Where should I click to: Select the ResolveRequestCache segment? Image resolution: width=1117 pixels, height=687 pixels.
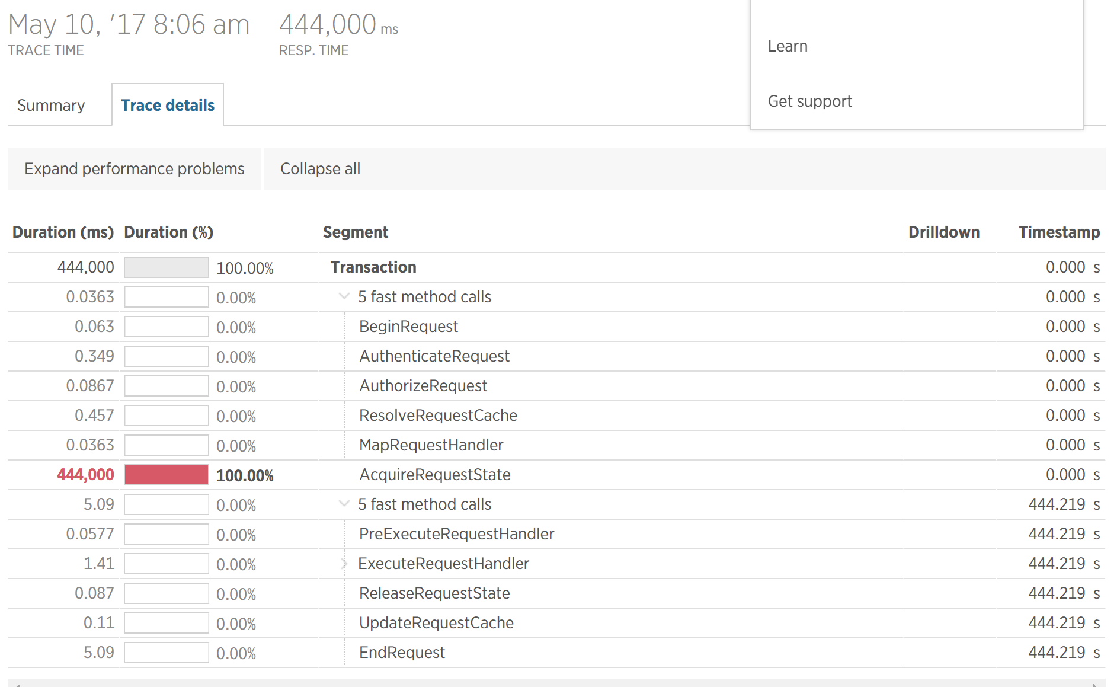tap(438, 415)
